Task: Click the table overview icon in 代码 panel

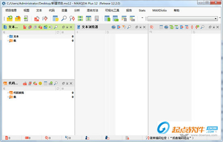Action: point(45,83)
